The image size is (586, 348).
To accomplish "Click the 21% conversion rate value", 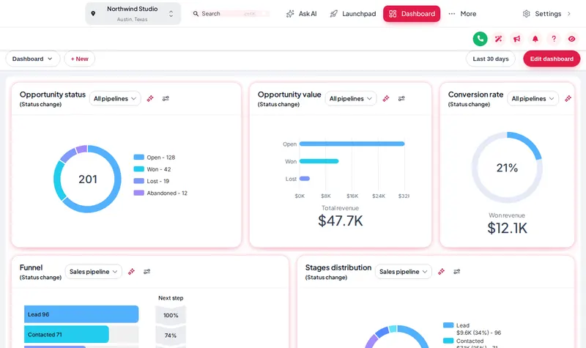I will (x=507, y=168).
